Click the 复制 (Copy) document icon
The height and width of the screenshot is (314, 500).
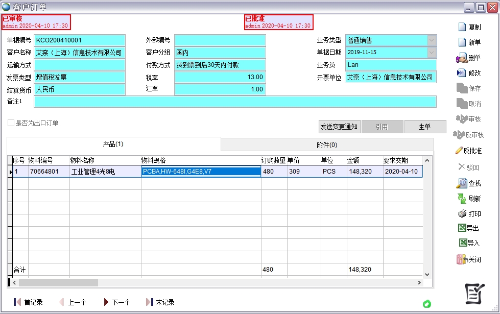[x=462, y=27]
